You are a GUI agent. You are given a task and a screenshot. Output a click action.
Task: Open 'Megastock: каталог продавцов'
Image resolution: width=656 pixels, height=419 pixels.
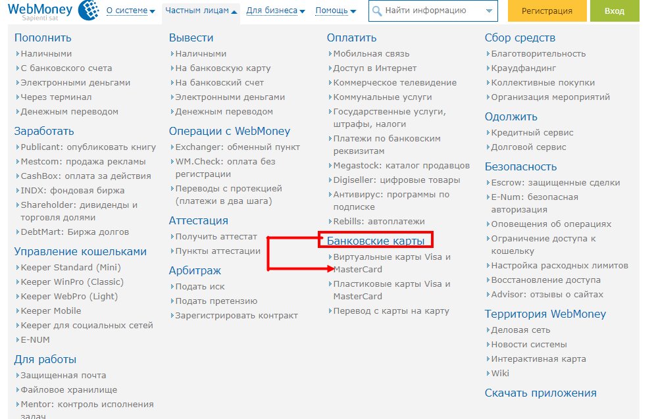[401, 166]
